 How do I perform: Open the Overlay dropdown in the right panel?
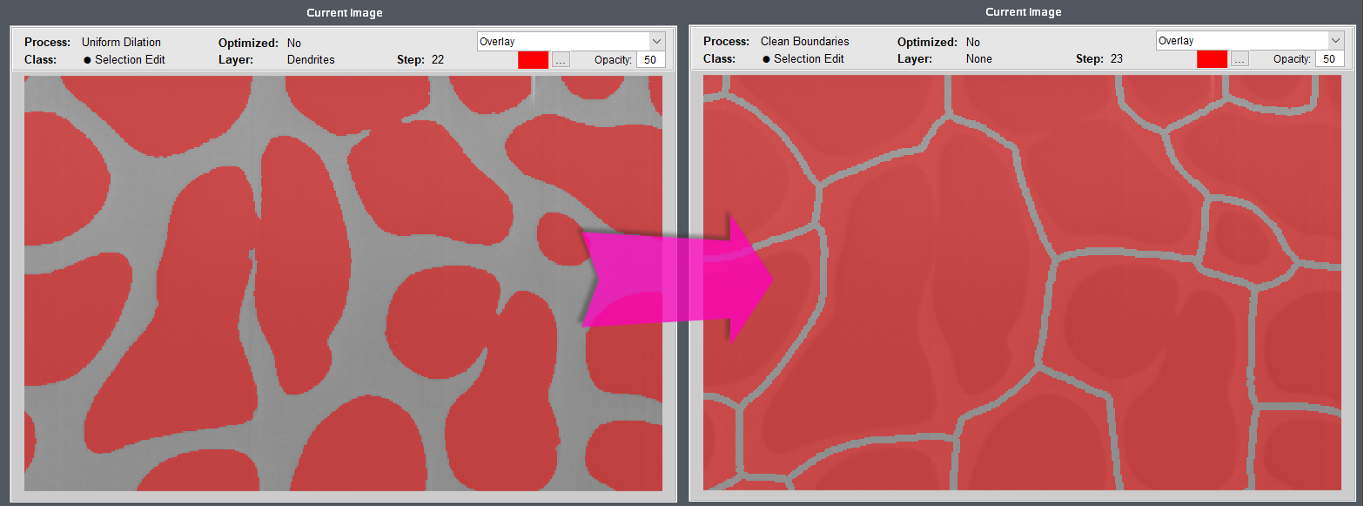[x=1250, y=41]
